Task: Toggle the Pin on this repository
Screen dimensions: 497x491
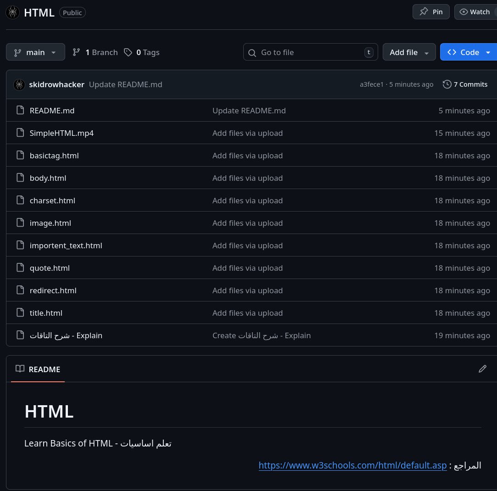Action: tap(431, 11)
